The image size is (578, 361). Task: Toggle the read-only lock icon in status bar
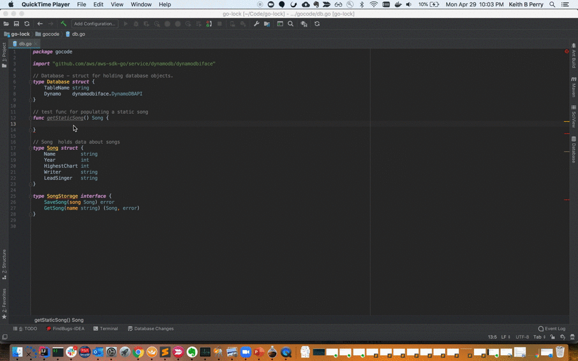click(x=553, y=337)
